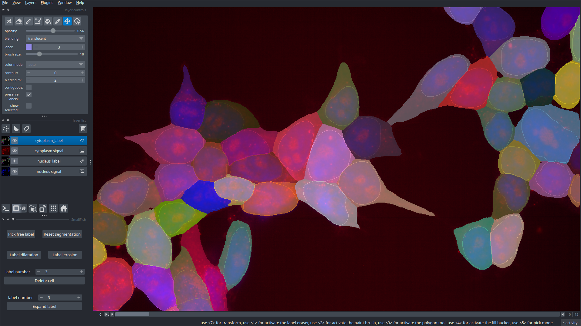Click the Pick free label button
This screenshot has height=326, width=581.
tap(21, 234)
